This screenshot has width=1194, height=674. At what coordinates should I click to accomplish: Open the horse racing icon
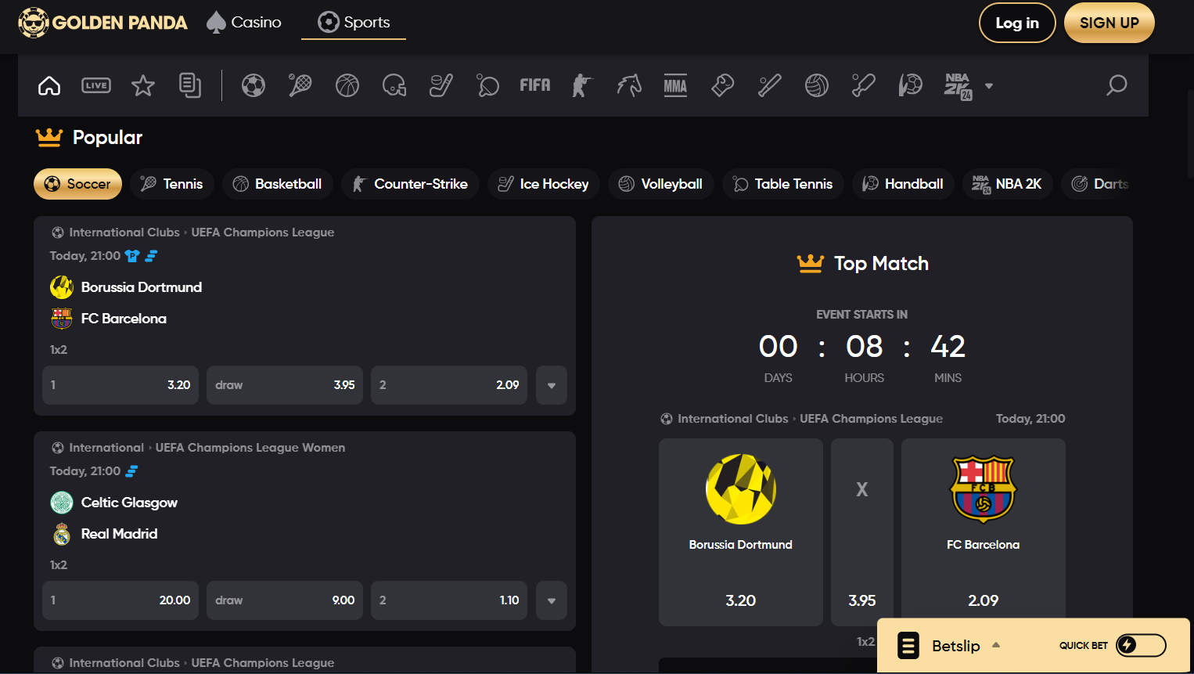coord(629,85)
